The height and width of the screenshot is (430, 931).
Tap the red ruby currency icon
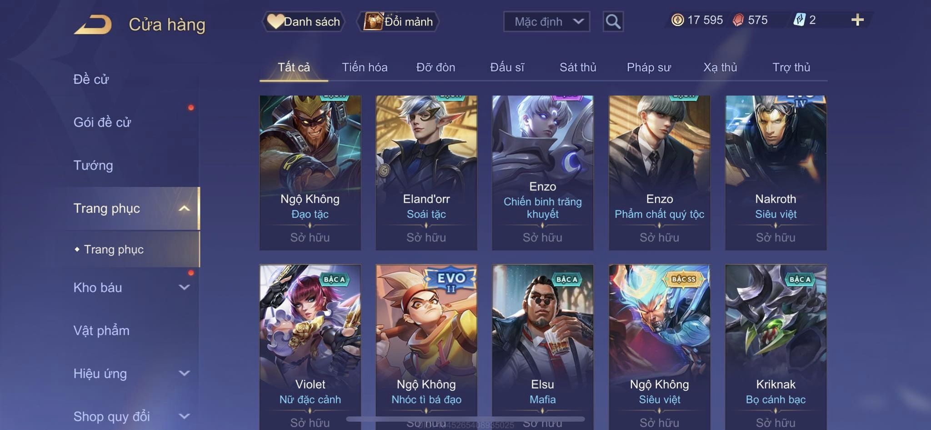[x=738, y=20]
